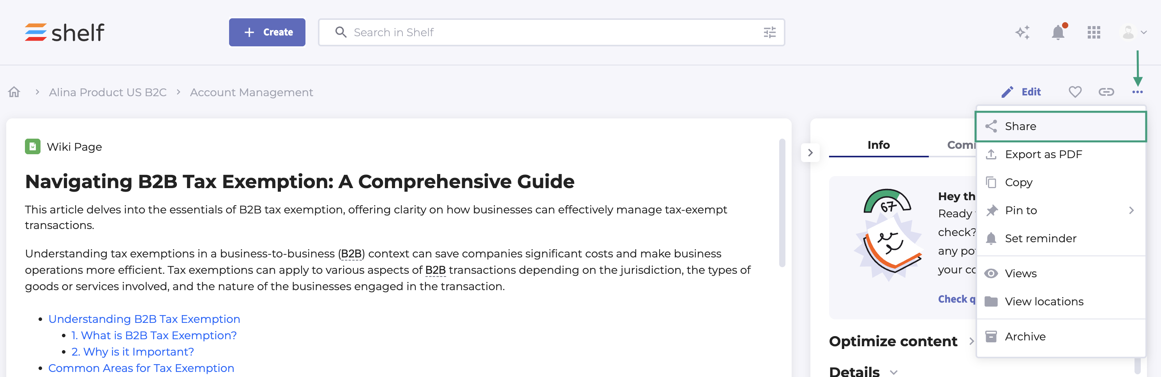Click the Create button

(x=267, y=32)
